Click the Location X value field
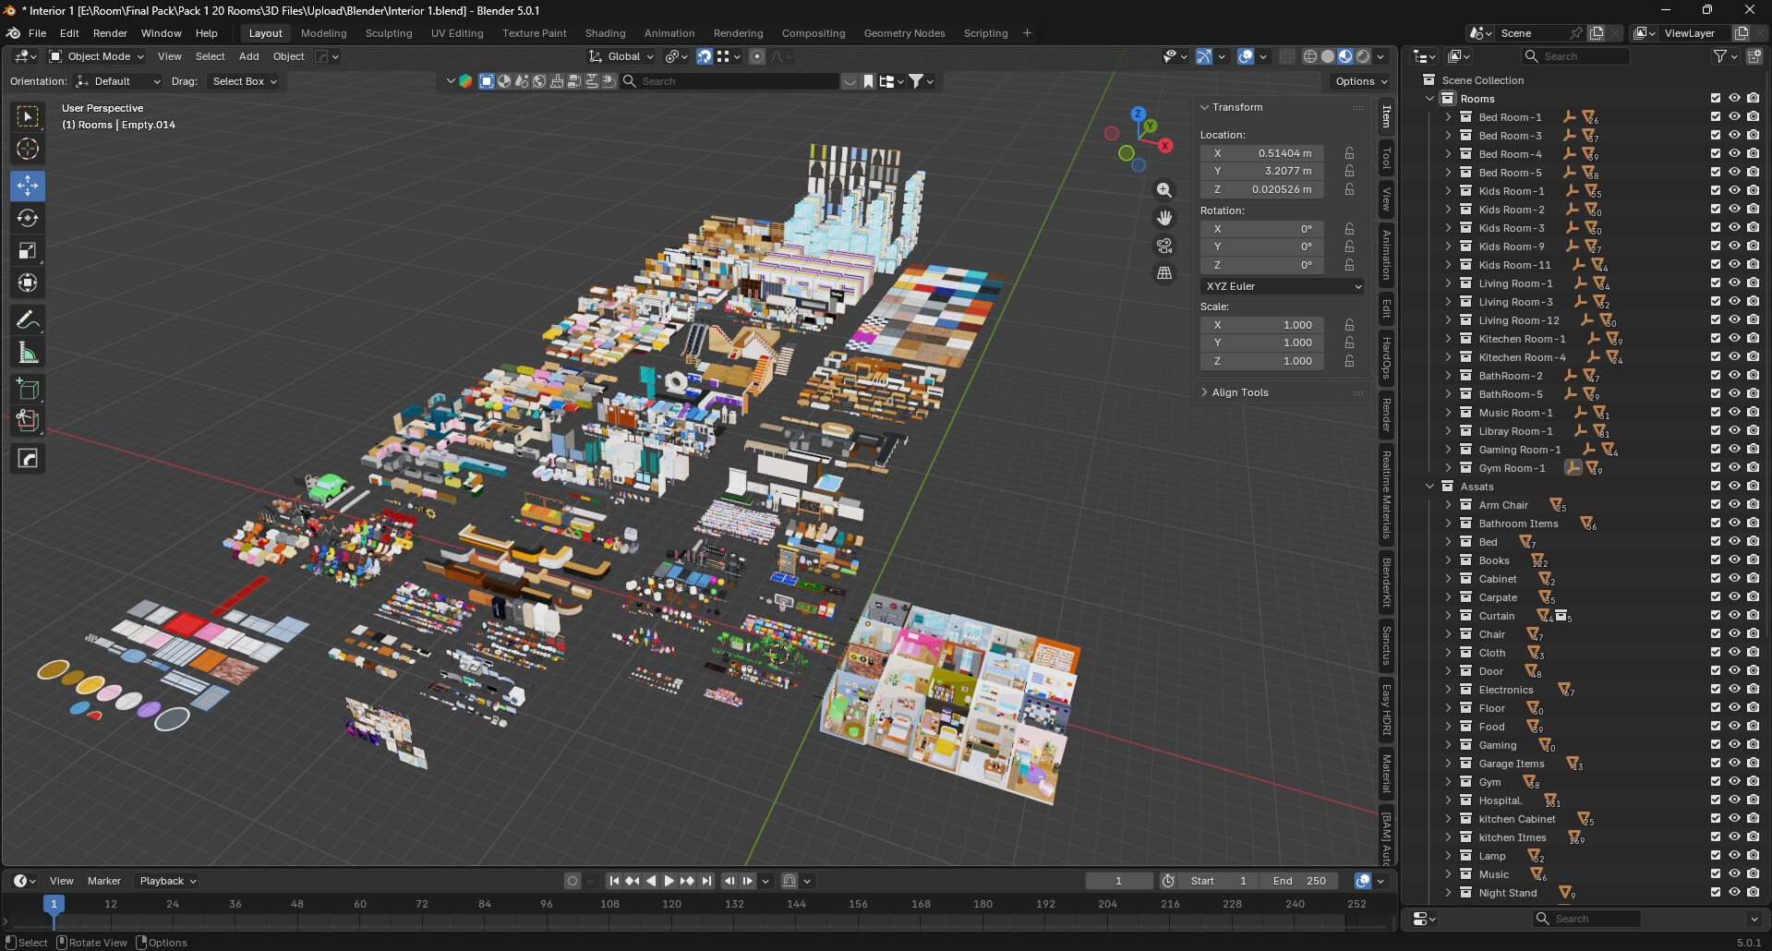 1261,153
